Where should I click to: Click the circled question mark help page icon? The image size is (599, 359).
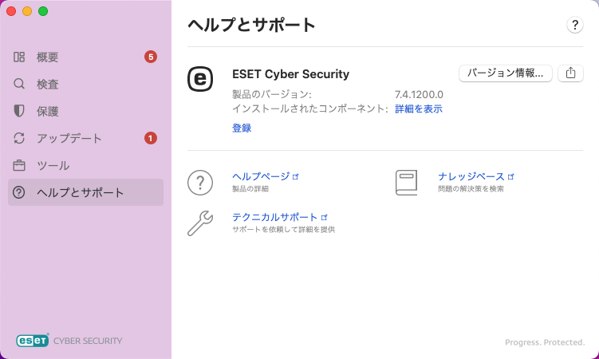click(x=199, y=182)
